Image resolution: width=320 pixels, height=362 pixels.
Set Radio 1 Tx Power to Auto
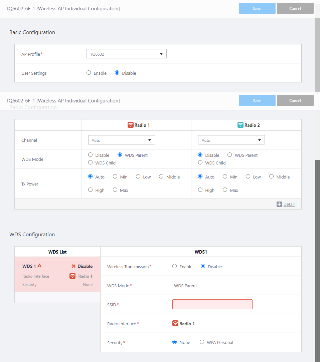[91, 176]
